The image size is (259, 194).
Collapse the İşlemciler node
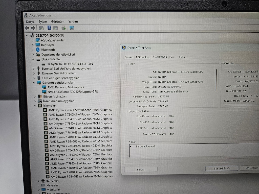(35, 106)
